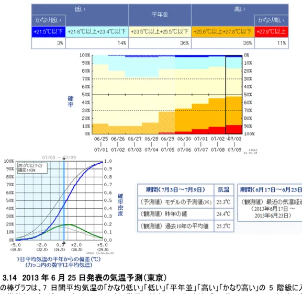Click the '期間(6月17日〜6月23日' table header
This screenshot has height=294, width=302.
(x=270, y=190)
